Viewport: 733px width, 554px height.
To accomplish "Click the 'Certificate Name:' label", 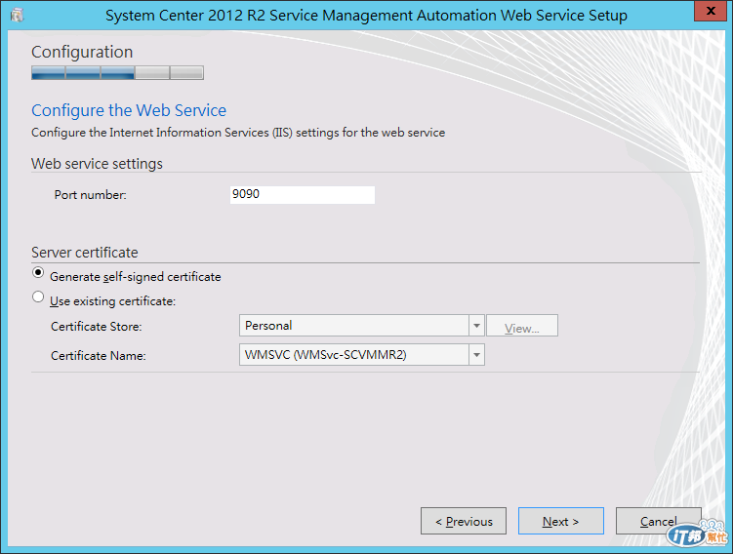I will point(99,355).
